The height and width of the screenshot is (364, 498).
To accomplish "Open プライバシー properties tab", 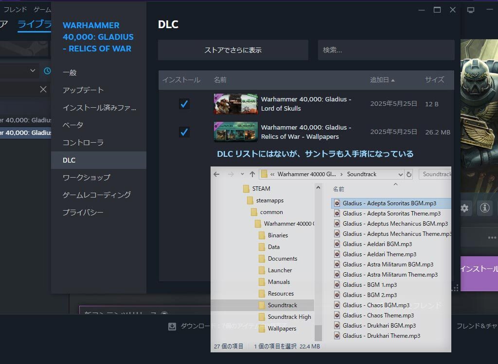I will pos(99,212).
